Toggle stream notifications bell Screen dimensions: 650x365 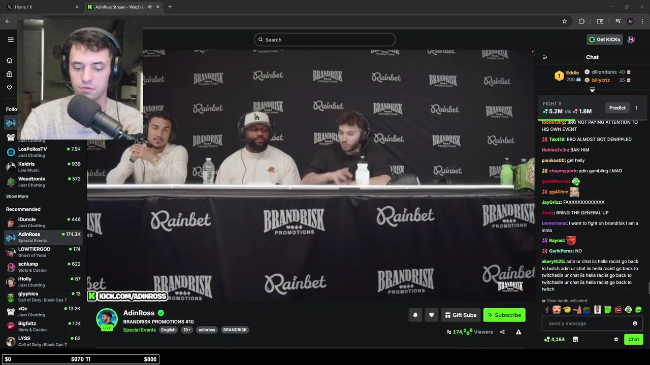(x=415, y=315)
